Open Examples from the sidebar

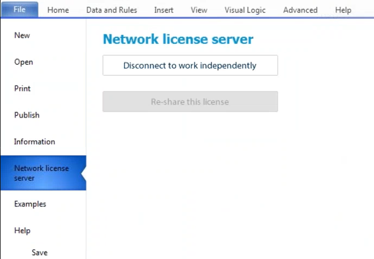point(30,204)
